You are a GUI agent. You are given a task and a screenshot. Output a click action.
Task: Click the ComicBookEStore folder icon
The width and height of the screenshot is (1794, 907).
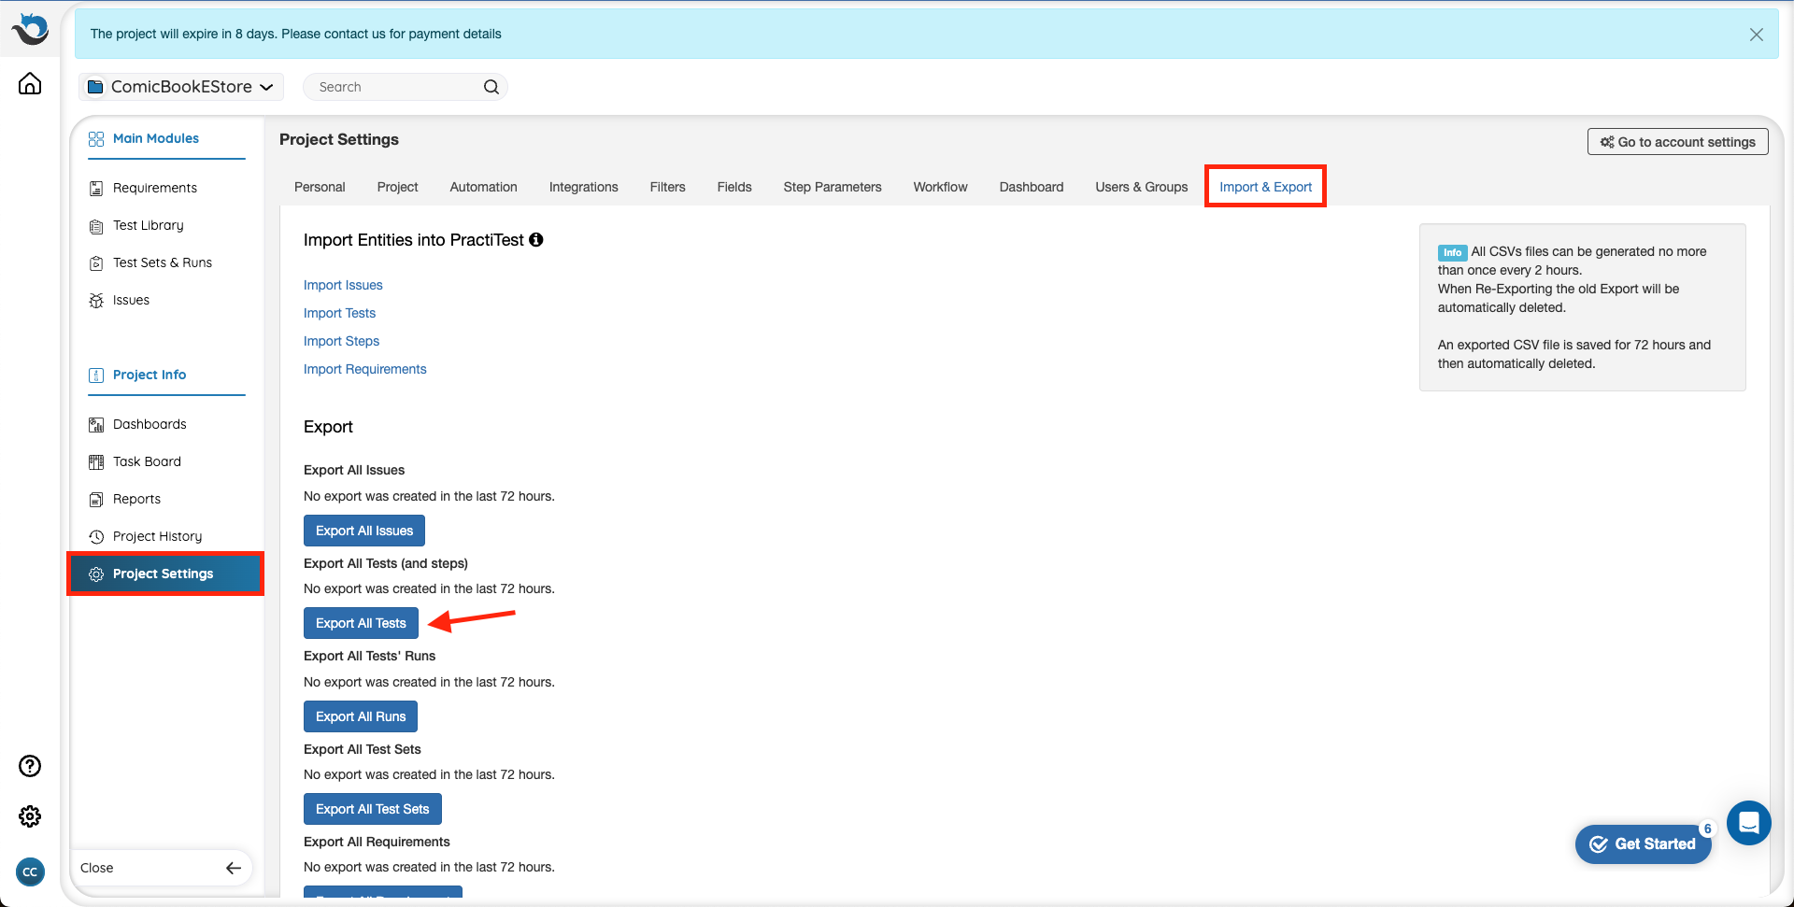click(95, 87)
